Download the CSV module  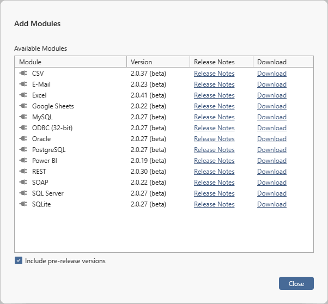(272, 74)
